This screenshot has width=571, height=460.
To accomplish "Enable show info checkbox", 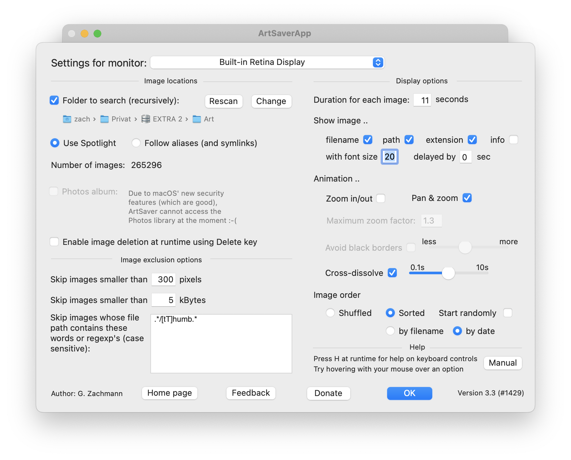I will 514,140.
